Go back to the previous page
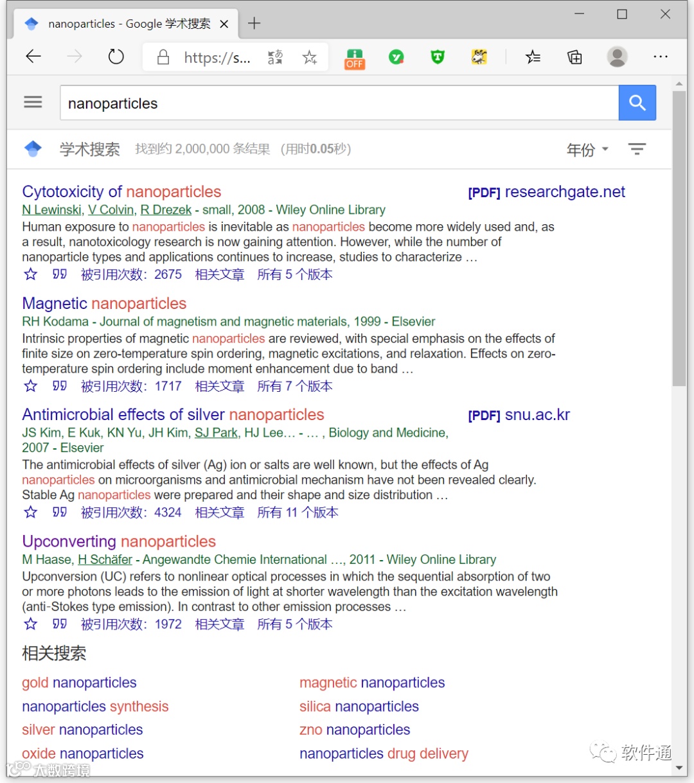Screen dimensions: 694x783 coord(33,57)
